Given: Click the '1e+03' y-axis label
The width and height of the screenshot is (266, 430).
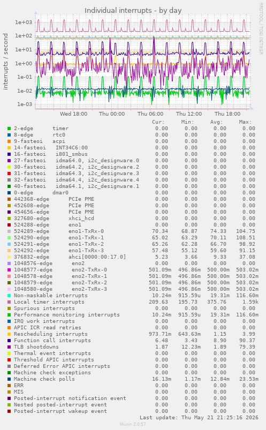Looking at the screenshot, I should point(24,22).
